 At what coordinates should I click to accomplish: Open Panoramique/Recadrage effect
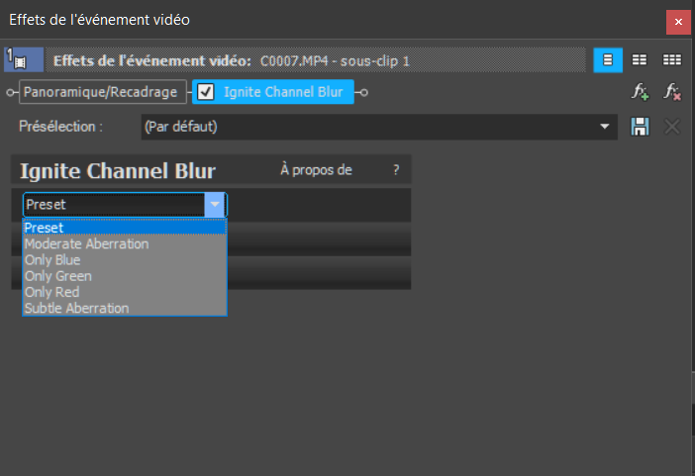click(x=103, y=92)
